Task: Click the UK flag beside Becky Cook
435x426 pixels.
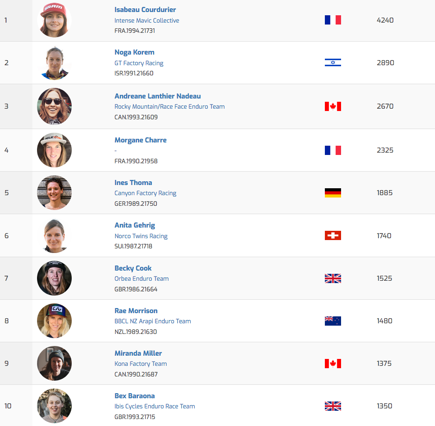Action: (x=333, y=278)
